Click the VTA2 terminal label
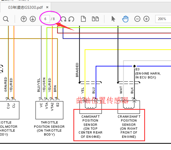Screen dimensions: 171x150 click(52, 107)
